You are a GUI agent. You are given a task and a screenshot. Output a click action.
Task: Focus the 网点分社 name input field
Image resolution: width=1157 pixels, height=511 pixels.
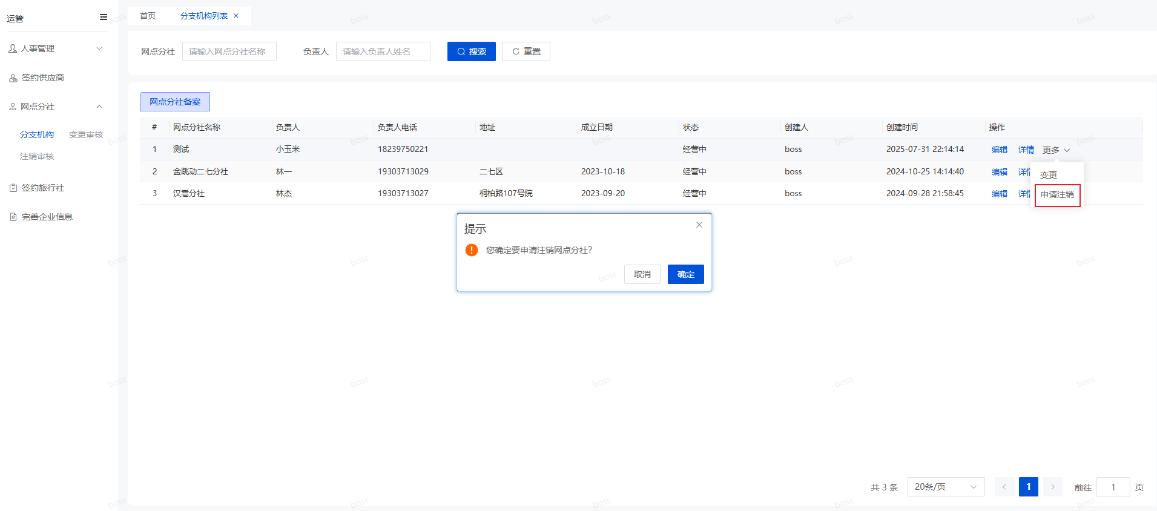(229, 51)
